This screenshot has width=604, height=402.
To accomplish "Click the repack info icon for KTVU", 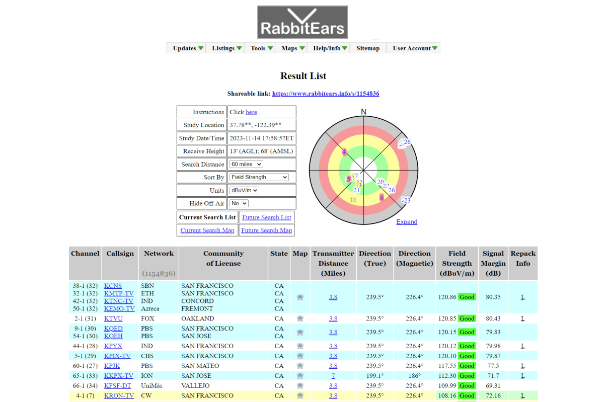I will pos(523,318).
